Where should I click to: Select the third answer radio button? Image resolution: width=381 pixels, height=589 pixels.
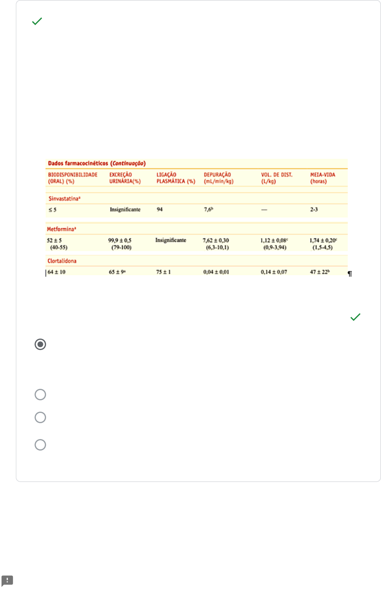(40, 417)
